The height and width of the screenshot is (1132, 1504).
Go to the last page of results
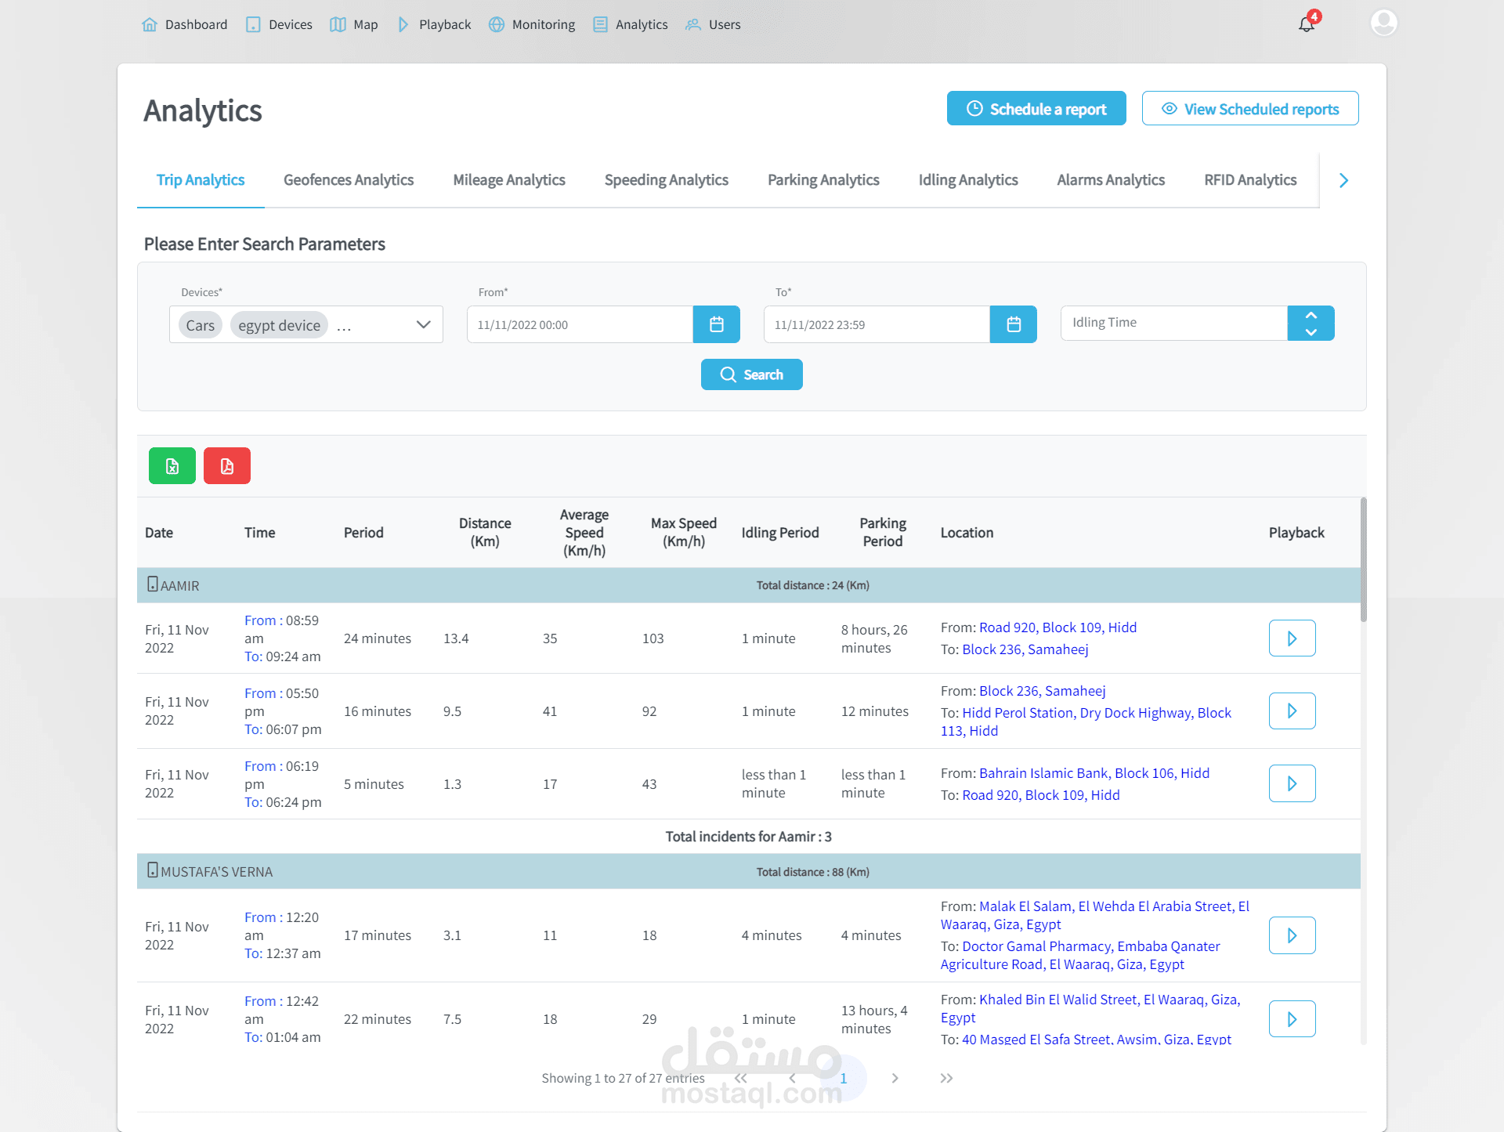[x=946, y=1078]
